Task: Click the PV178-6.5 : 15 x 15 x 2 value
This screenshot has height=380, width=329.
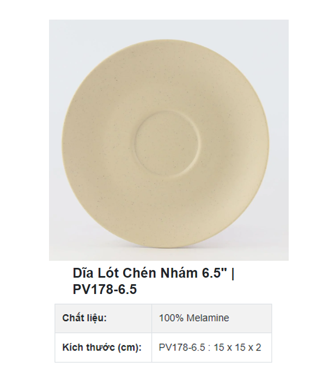Action: coord(210,347)
